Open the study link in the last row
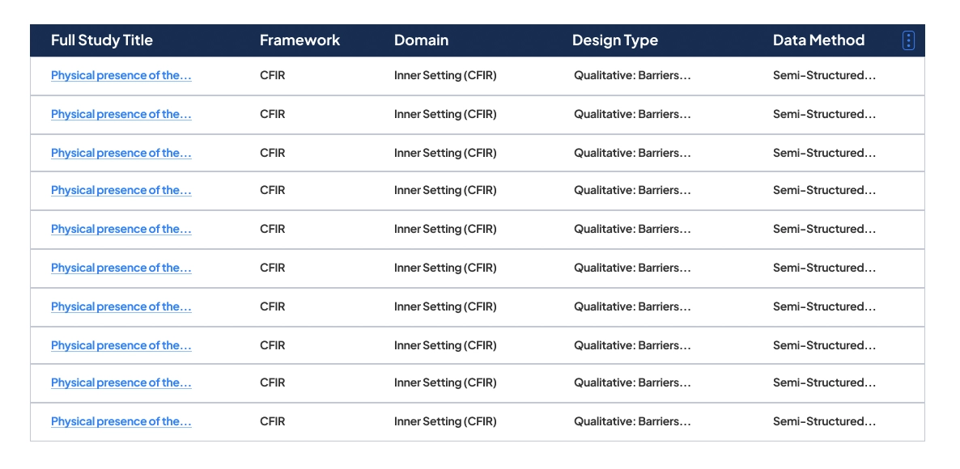Image resolution: width=960 pixels, height=469 pixels. [x=121, y=421]
